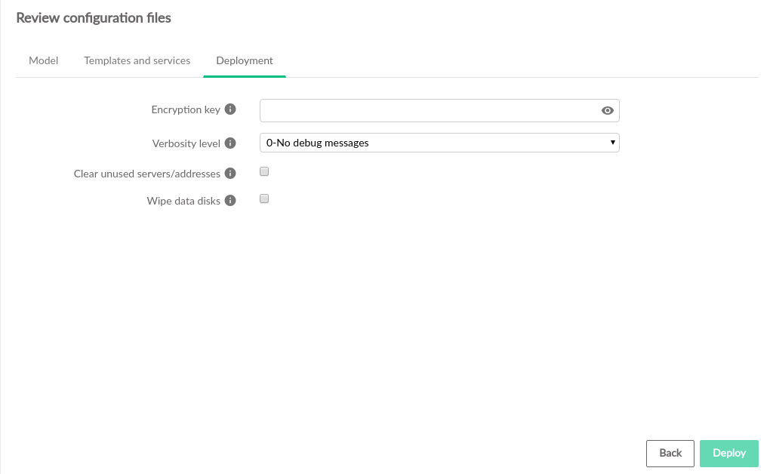Open the Templates and services tab
Viewport: 773px width, 474px height.
pyautogui.click(x=137, y=60)
